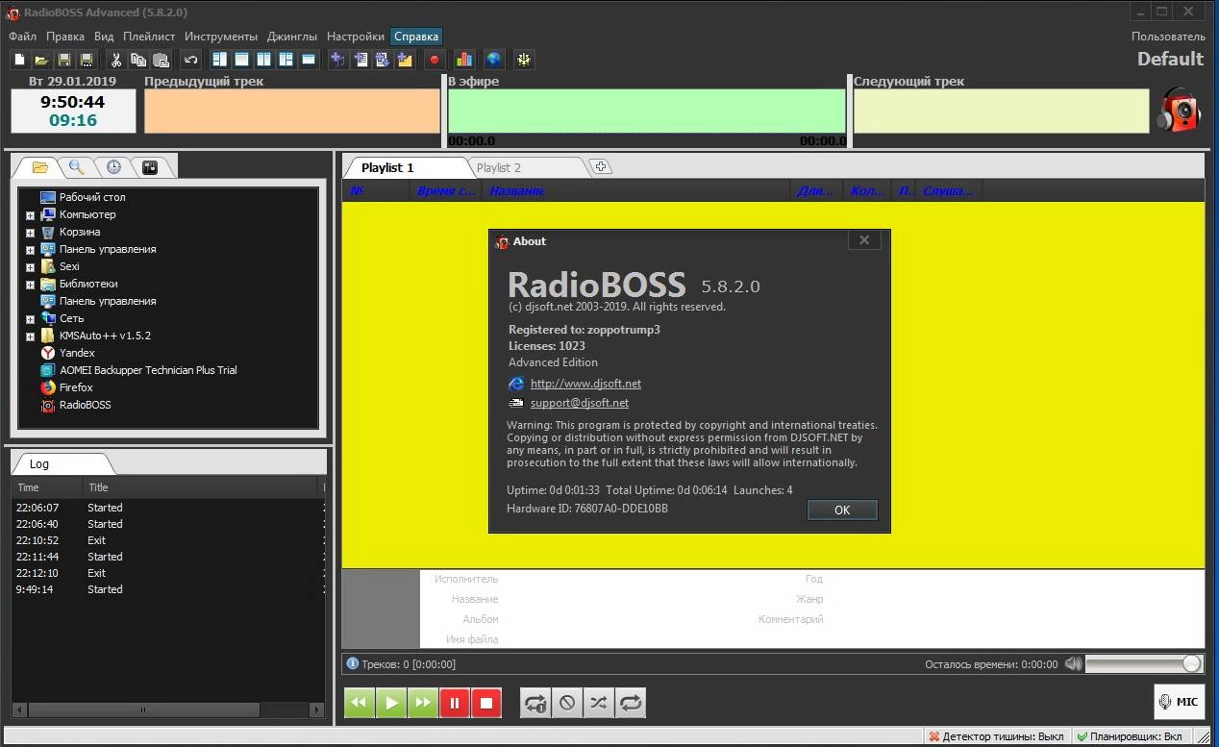Viewport: 1219px width, 747px height.
Task: Click the yellow starburst icon in toolbar
Action: 523,60
